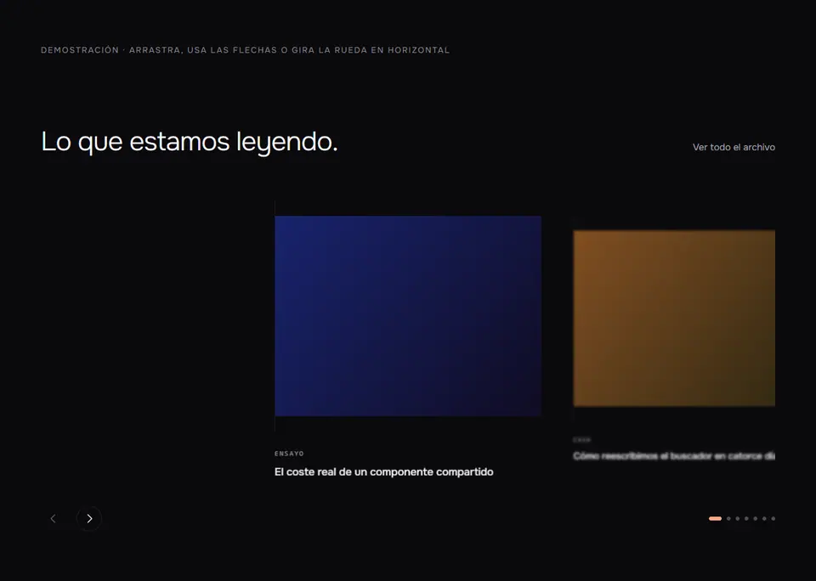The image size is (816, 581).
Task: Go back with the previous arrow
Action: (53, 519)
